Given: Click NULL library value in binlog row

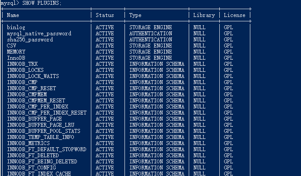Looking at the screenshot, I should 199,27.
